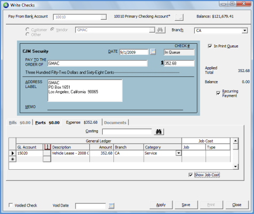Click the check amount field
Screen dimensions: 254x214
[179, 64]
